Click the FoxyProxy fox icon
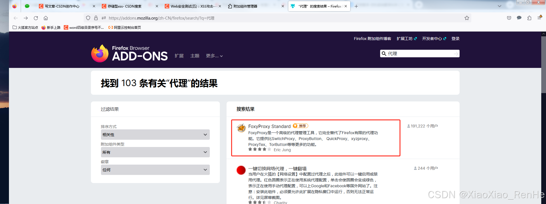Image resolution: width=546 pixels, height=204 pixels. click(241, 128)
